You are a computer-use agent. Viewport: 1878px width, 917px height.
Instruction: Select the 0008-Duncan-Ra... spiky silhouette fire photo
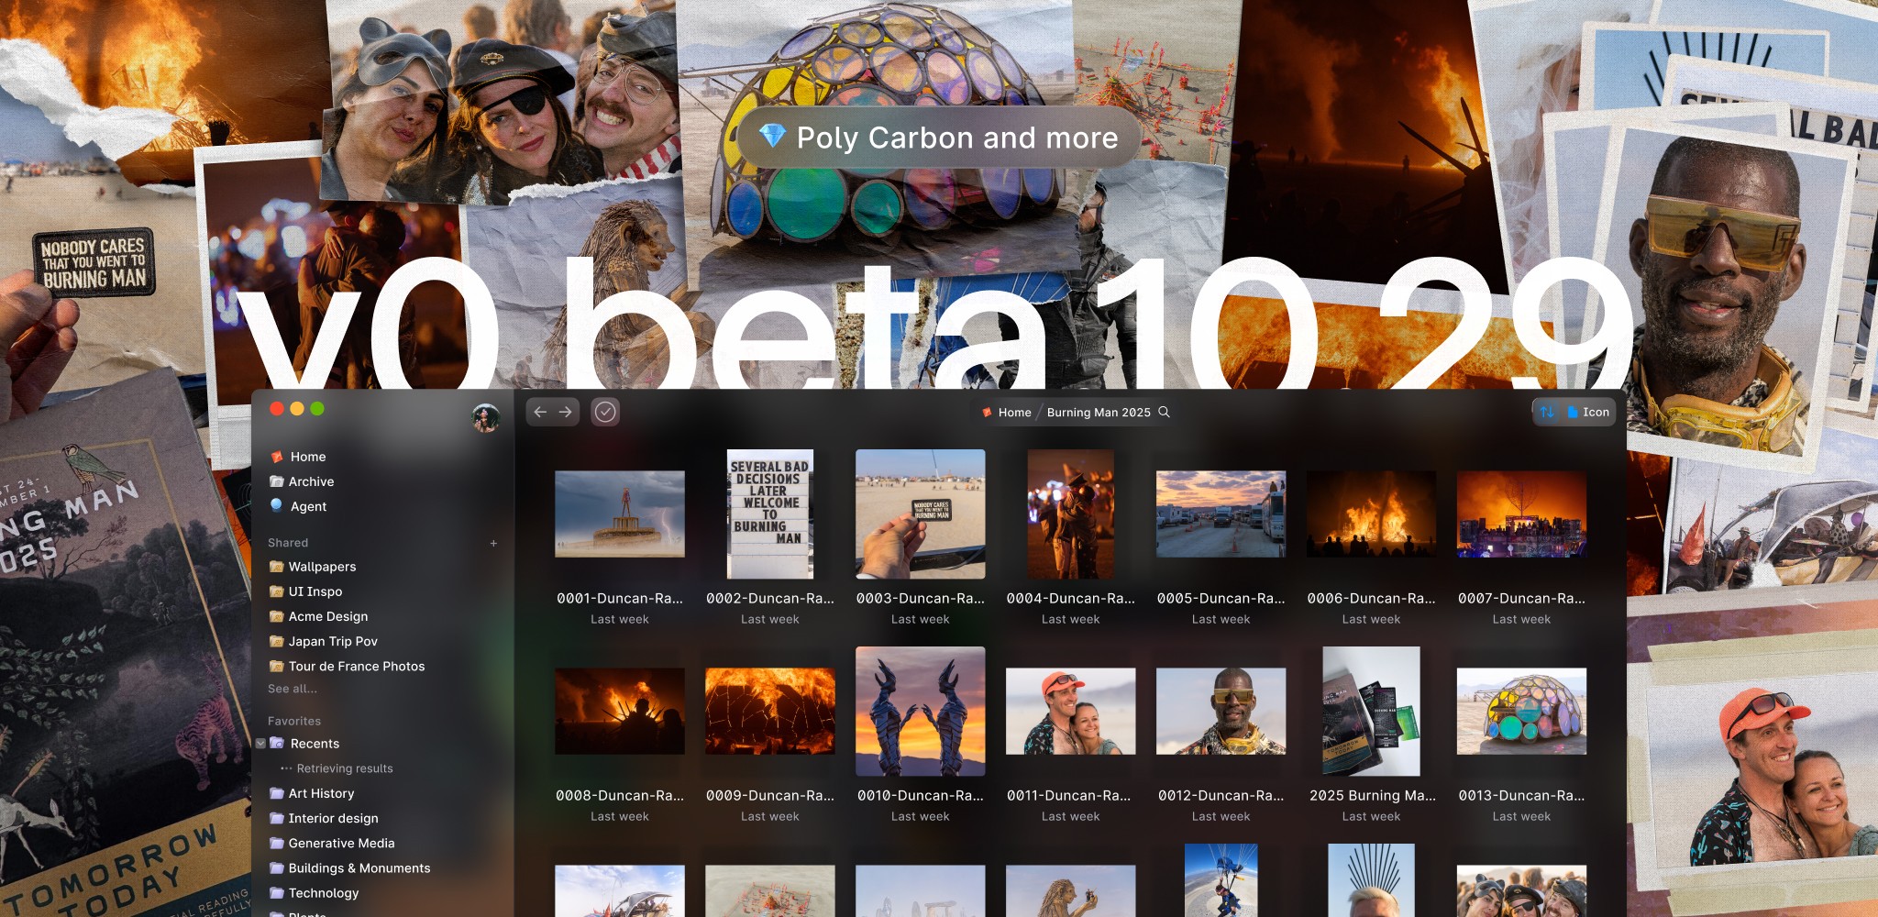(620, 711)
